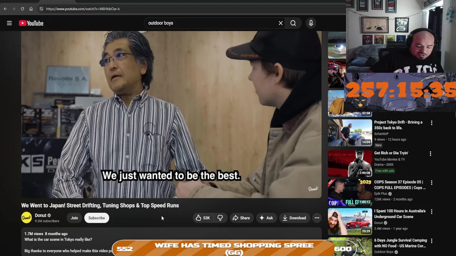Open Get Rich or Die Tryin' thumbnail
This screenshot has height=256, width=456.
tap(350, 164)
